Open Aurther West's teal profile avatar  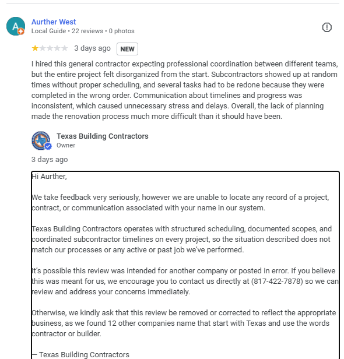coord(16,26)
